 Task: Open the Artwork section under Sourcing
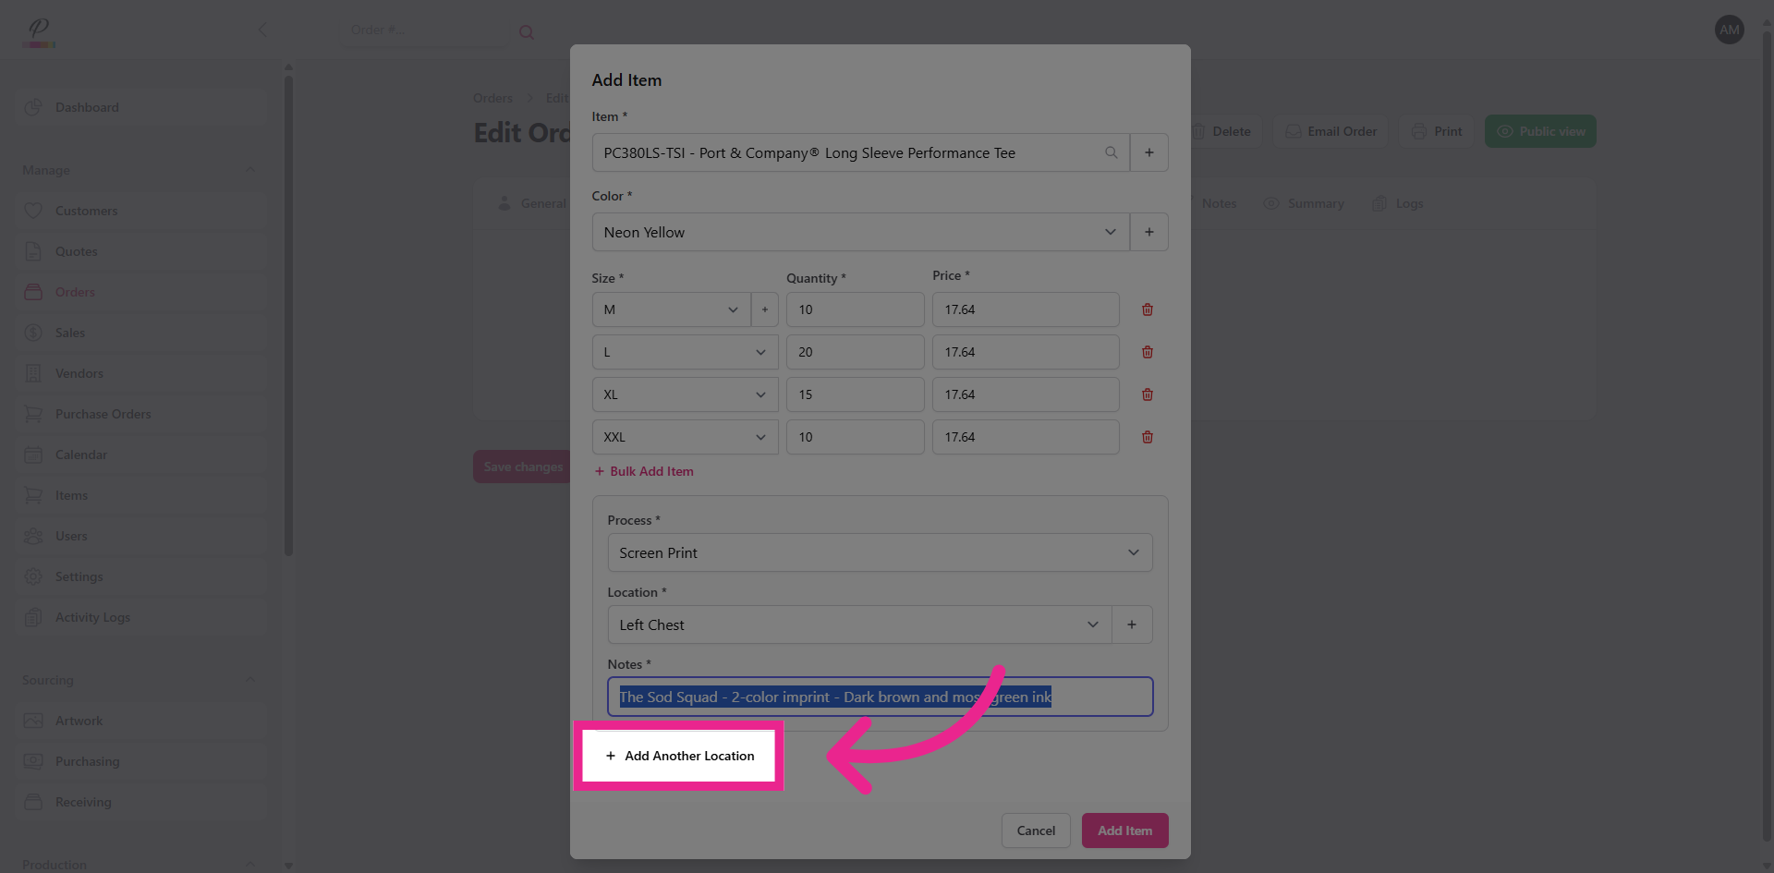33,721
